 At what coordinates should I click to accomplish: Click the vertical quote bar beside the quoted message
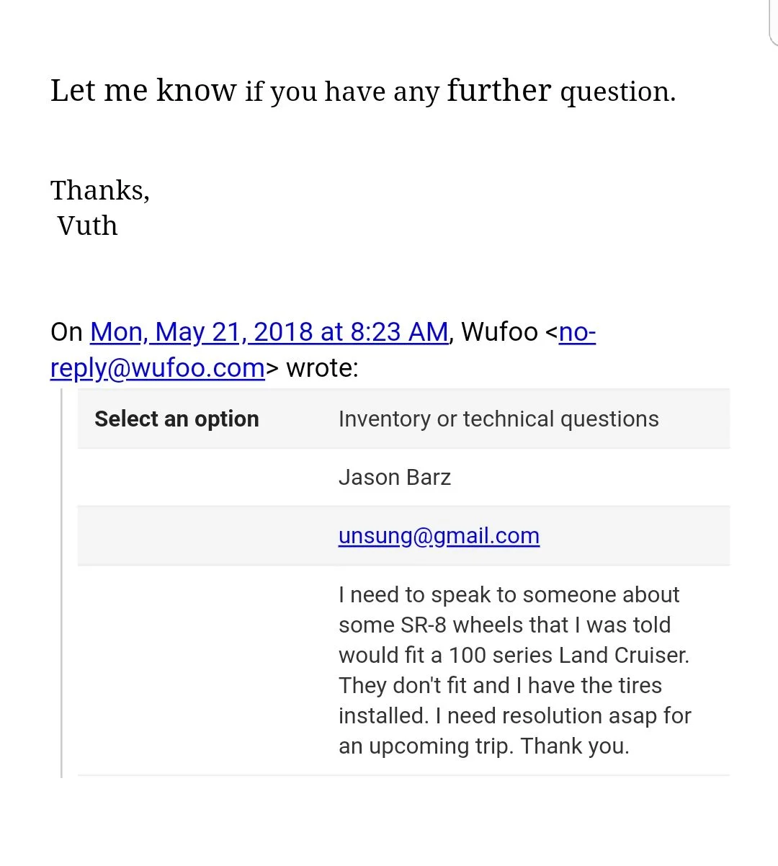coord(62,584)
